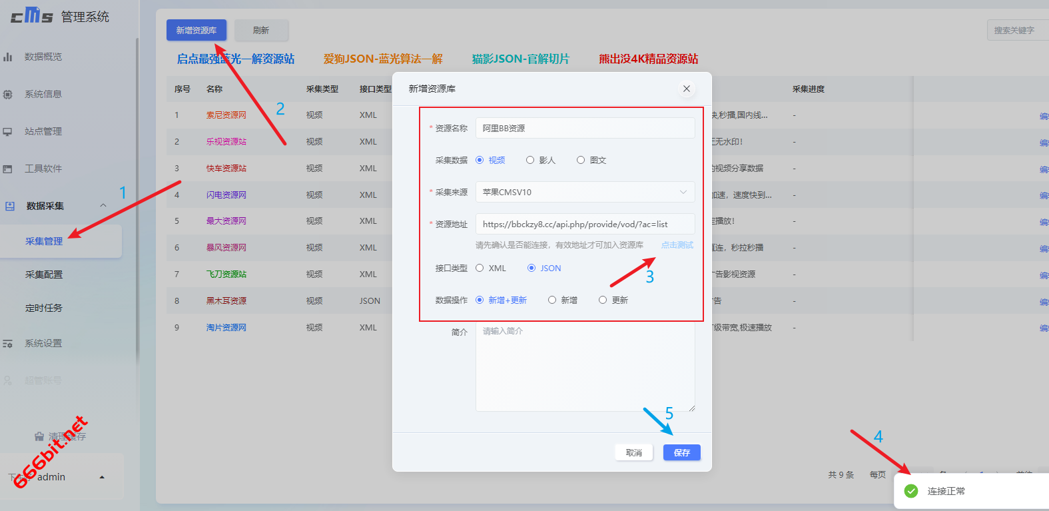
Task: Click the green 连接正常 checkmark icon
Action: 911,491
